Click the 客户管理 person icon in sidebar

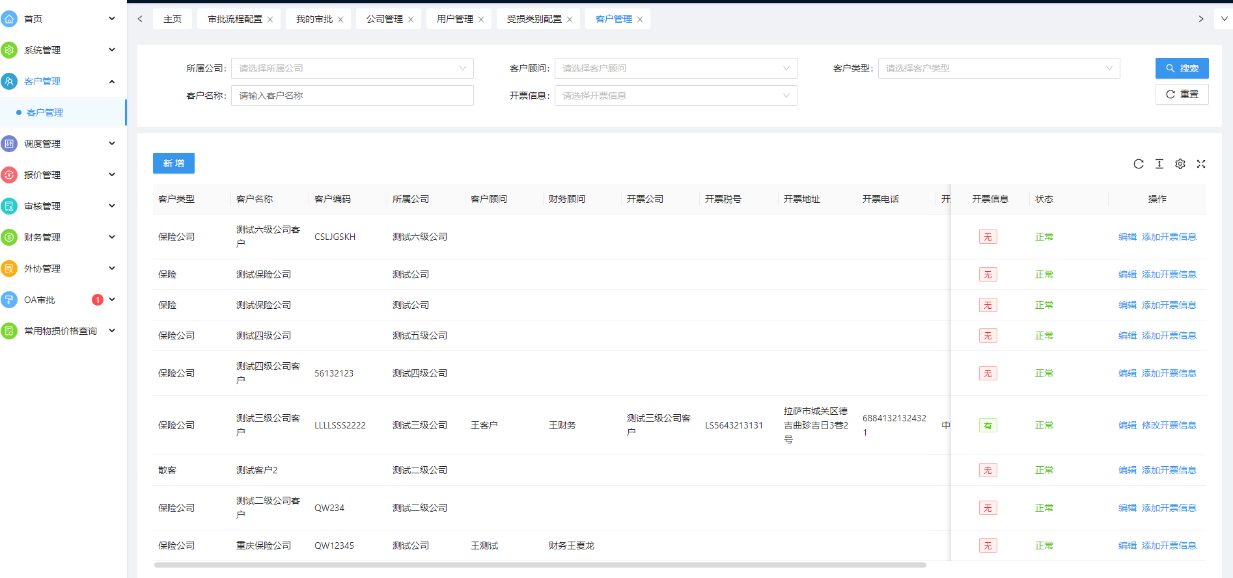pyautogui.click(x=9, y=81)
